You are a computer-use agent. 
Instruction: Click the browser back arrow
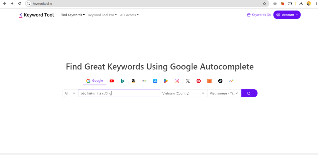click(5, 3)
